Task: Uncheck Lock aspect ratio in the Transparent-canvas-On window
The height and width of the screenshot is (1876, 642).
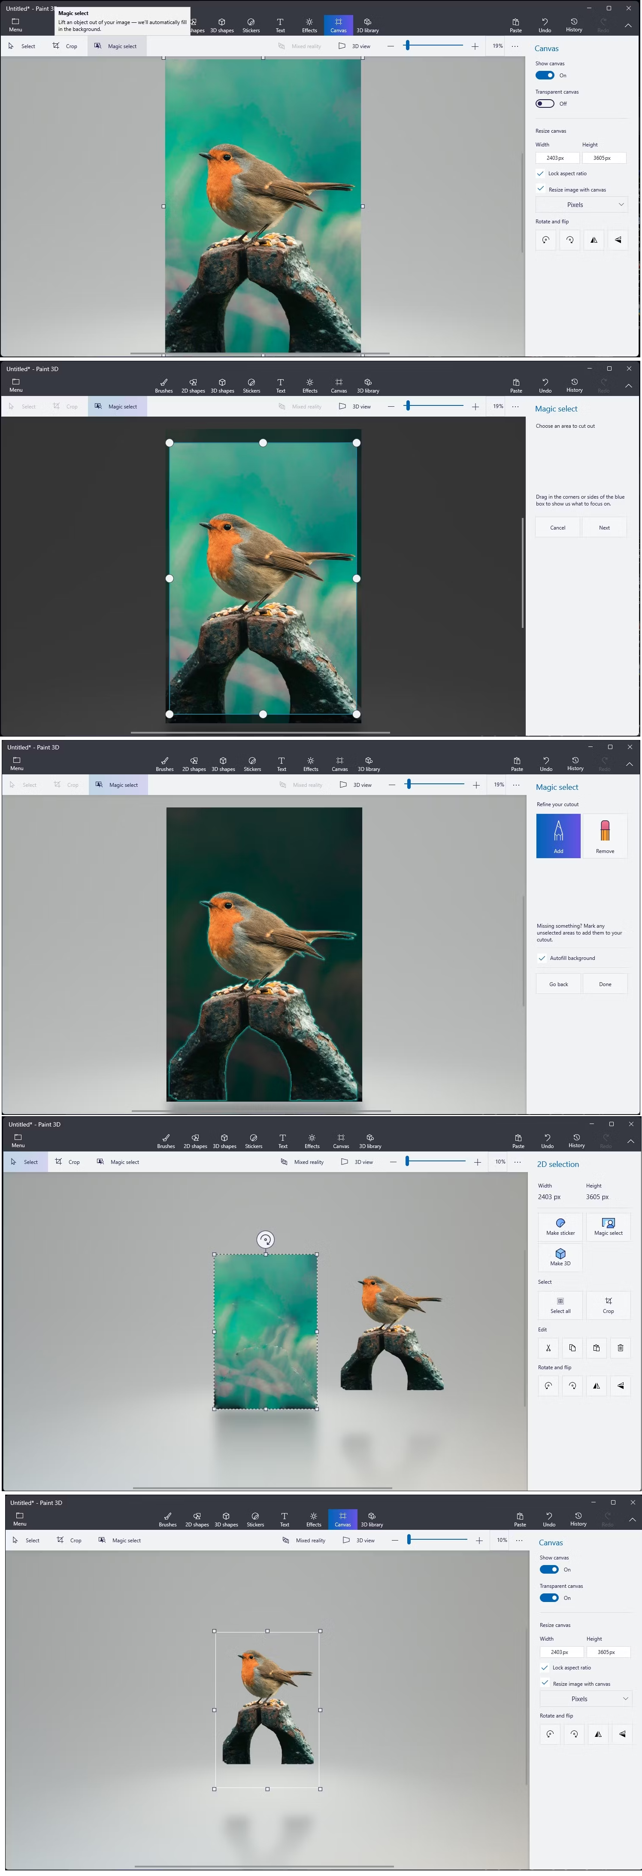Action: point(545,1668)
